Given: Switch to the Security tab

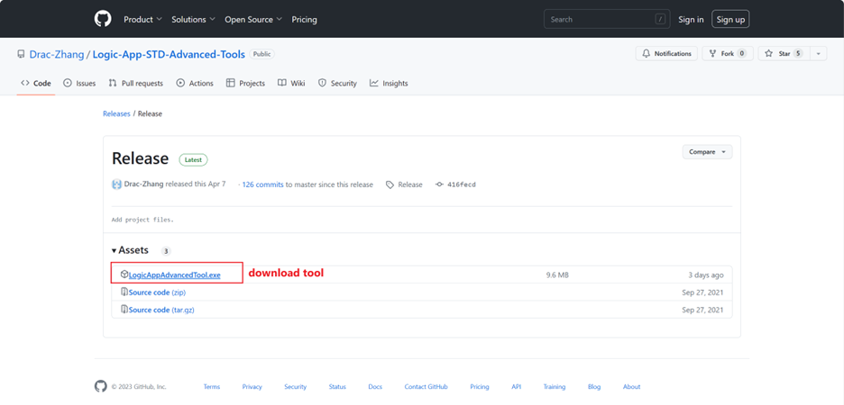Looking at the screenshot, I should [x=337, y=84].
